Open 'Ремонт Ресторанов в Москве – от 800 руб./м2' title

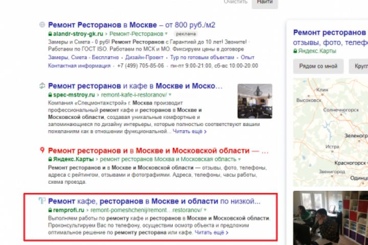click(x=132, y=25)
